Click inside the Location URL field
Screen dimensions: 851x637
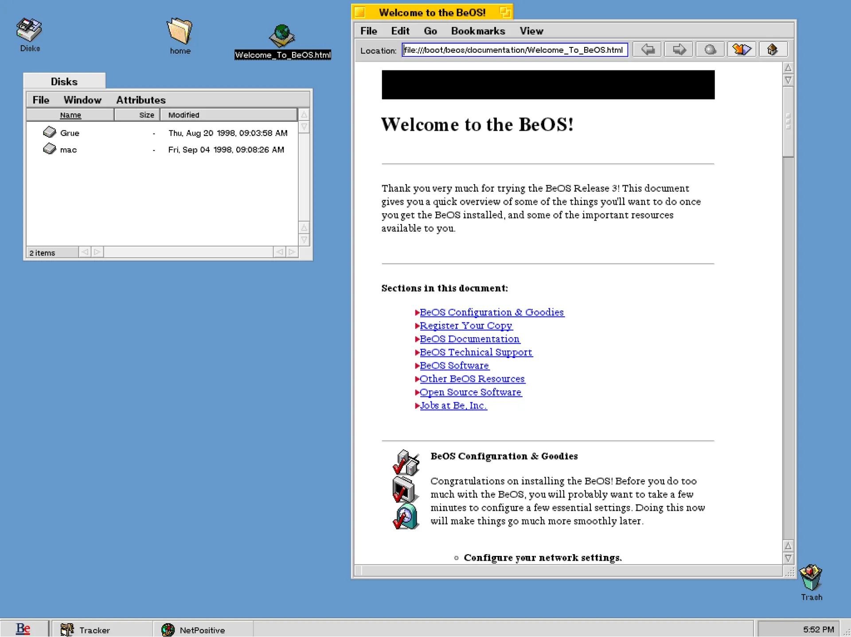click(x=514, y=50)
